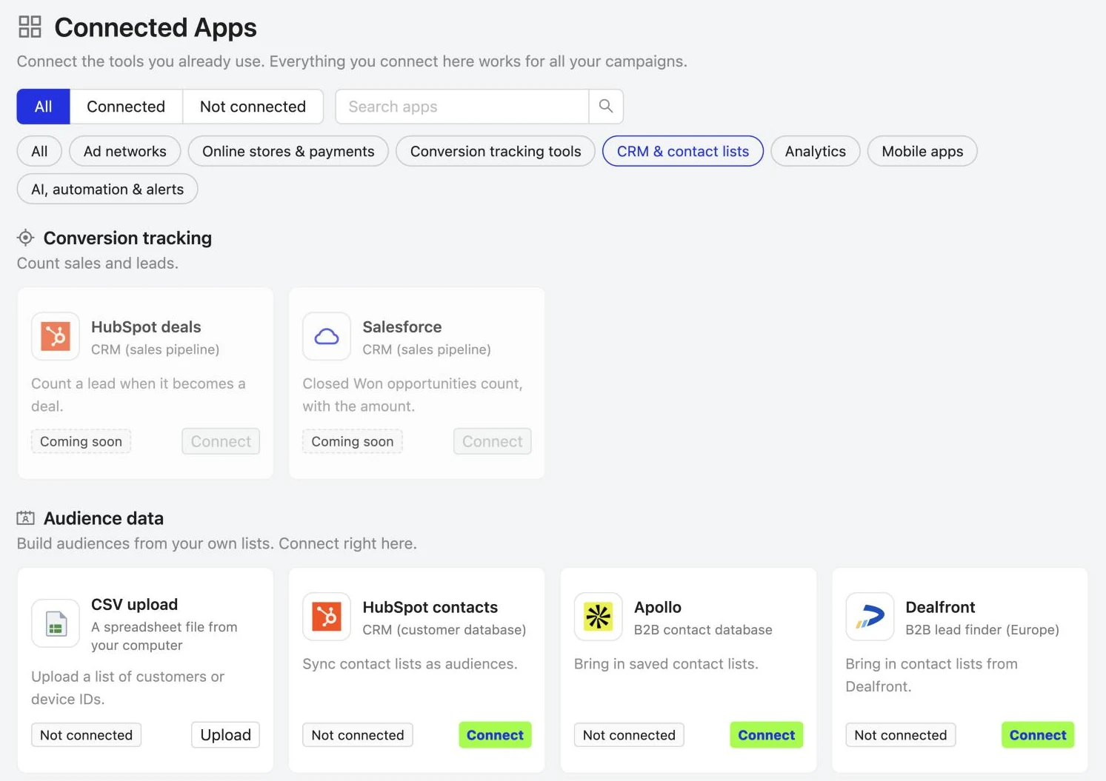Click Upload on CSV upload card
1106x781 pixels.
tap(226, 735)
